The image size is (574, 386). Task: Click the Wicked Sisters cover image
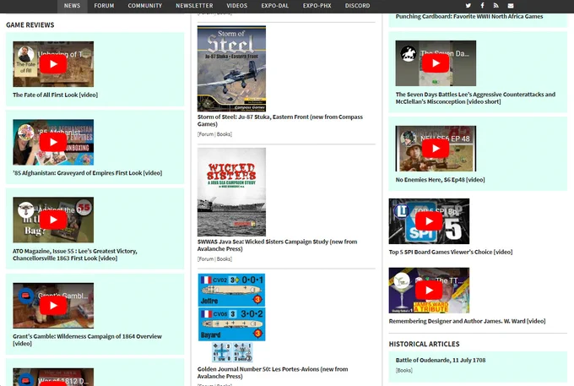(x=232, y=192)
